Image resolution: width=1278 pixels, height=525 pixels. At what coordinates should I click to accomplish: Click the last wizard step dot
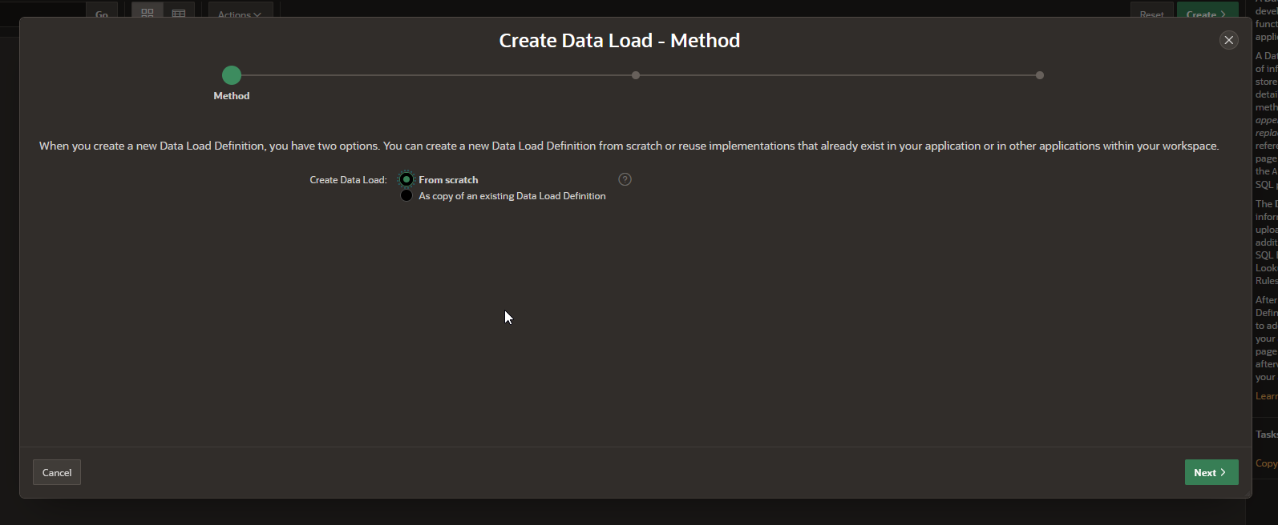pyautogui.click(x=1040, y=75)
